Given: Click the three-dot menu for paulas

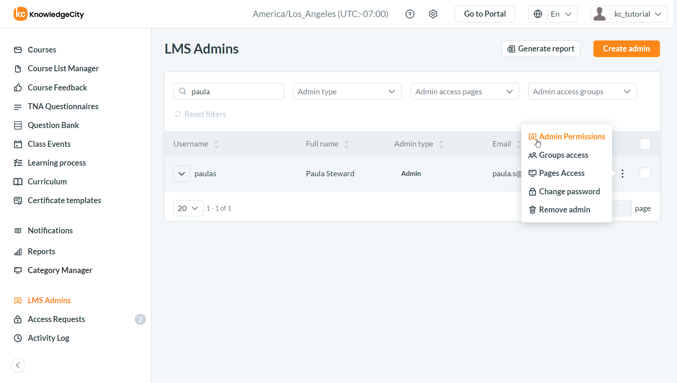Looking at the screenshot, I should coord(622,173).
